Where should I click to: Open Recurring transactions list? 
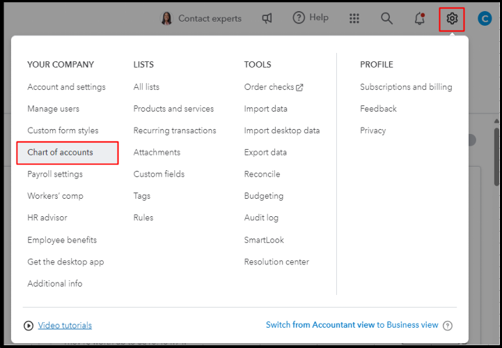[x=175, y=130]
